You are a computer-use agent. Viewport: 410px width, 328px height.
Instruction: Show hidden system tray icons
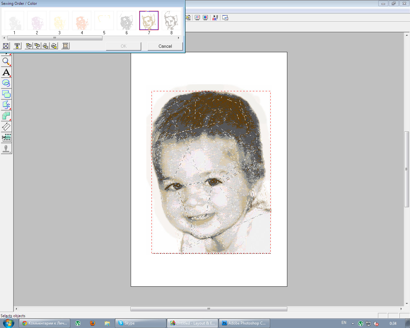pos(353,324)
